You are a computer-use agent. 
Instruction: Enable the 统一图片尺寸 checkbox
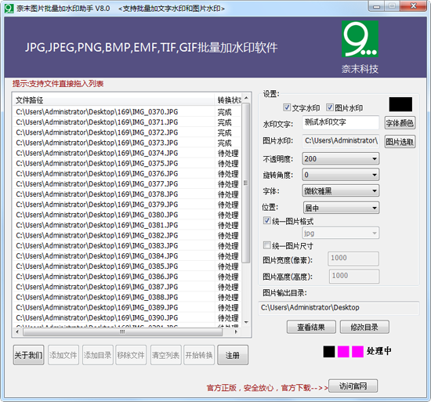pyautogui.click(x=267, y=245)
